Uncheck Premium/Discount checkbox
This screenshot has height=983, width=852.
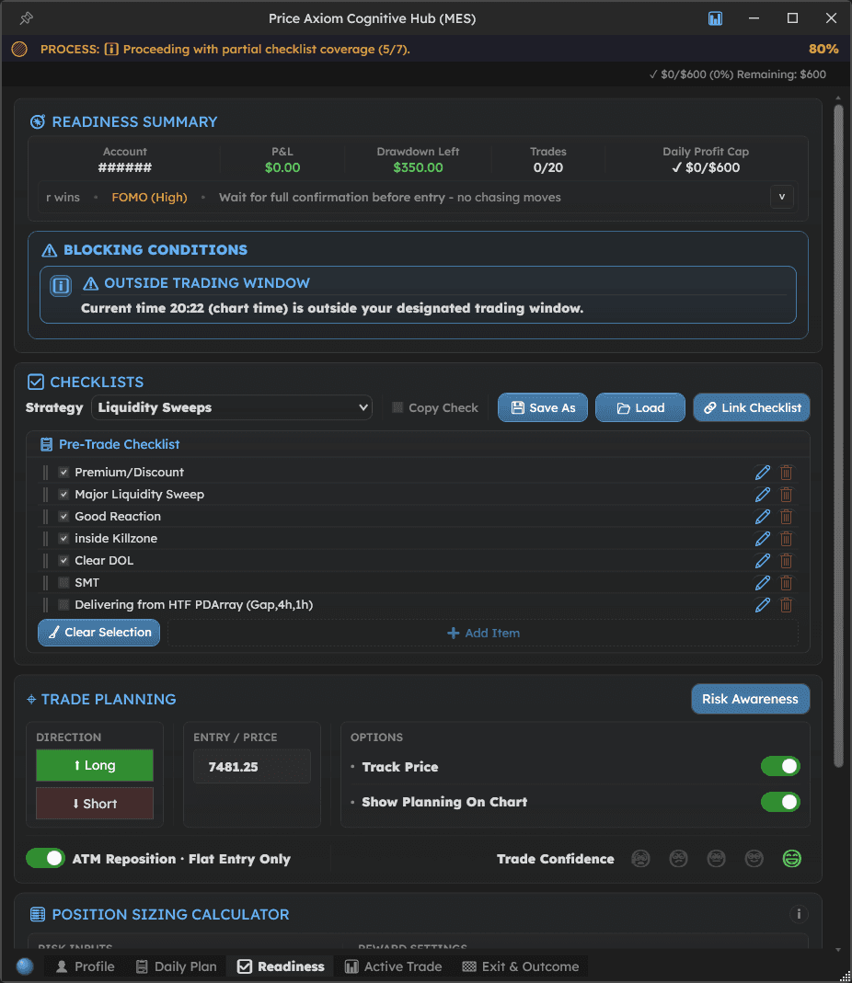(63, 472)
